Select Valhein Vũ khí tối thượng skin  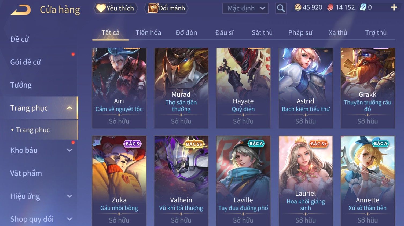(x=181, y=181)
